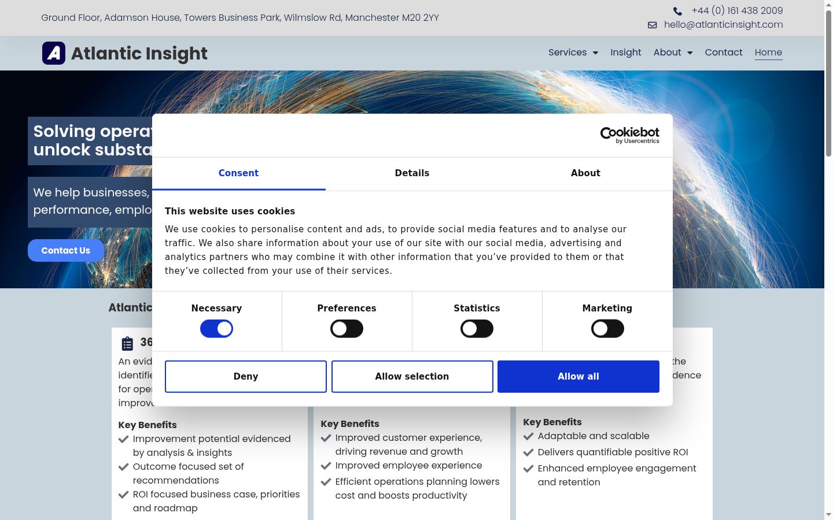
Task: Click the Atlantic Insight site title
Action: pos(139,53)
